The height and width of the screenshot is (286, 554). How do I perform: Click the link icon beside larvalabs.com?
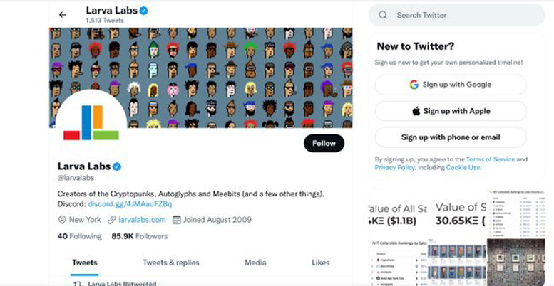click(x=112, y=220)
